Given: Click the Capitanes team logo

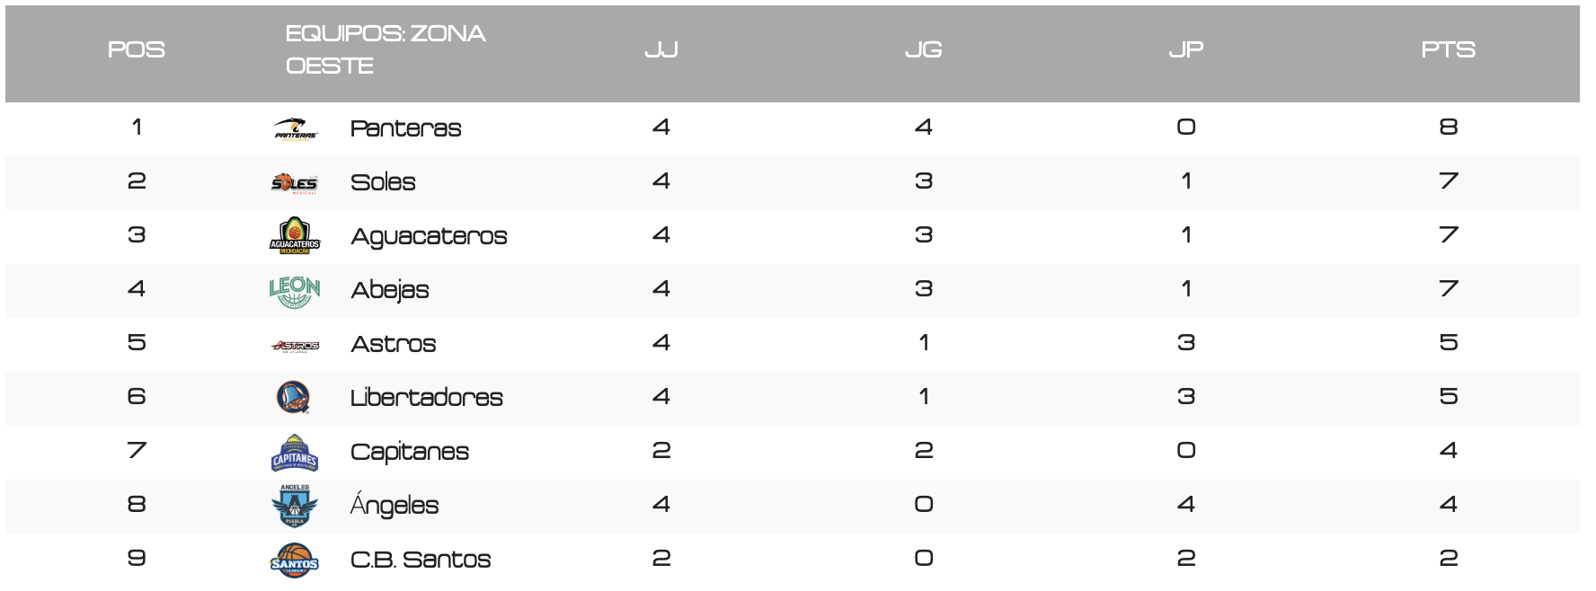Looking at the screenshot, I should pos(295,453).
